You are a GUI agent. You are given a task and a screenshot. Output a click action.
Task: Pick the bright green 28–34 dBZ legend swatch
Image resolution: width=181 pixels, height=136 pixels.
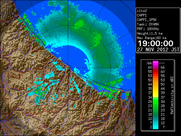coord(156,101)
